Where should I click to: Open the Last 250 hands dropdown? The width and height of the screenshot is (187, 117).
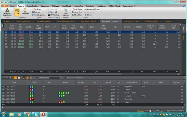pyautogui.click(x=11, y=78)
